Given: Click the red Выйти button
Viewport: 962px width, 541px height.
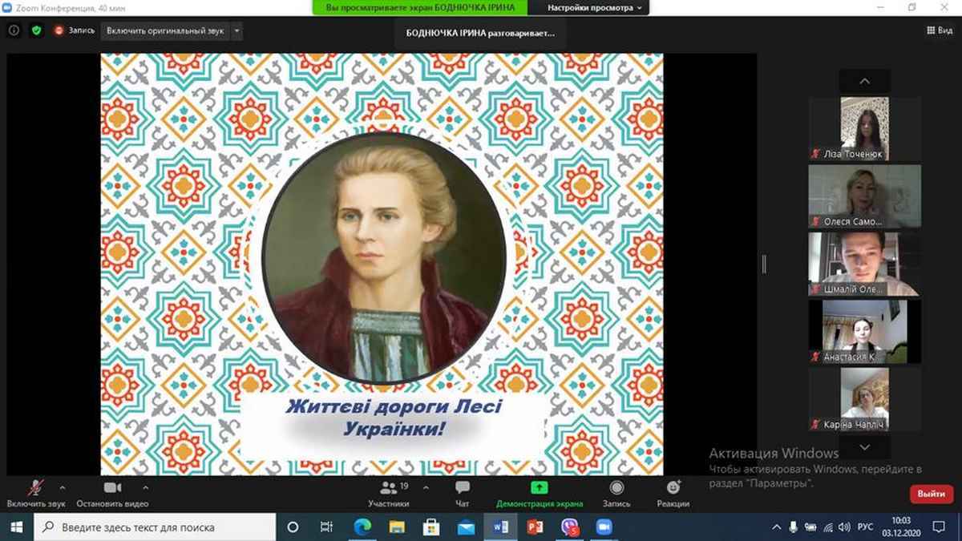Looking at the screenshot, I should coord(931,494).
